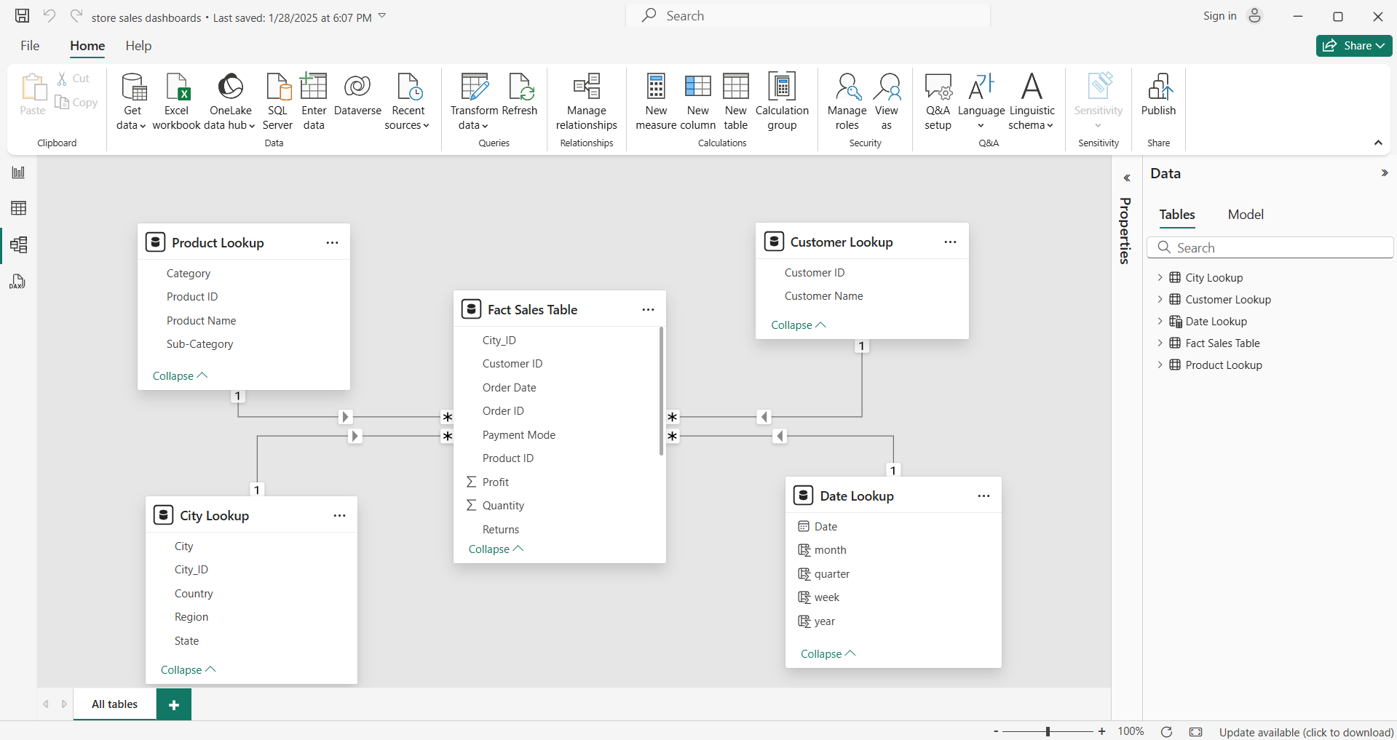
Task: Click zoom out minus button
Action: click(x=996, y=732)
